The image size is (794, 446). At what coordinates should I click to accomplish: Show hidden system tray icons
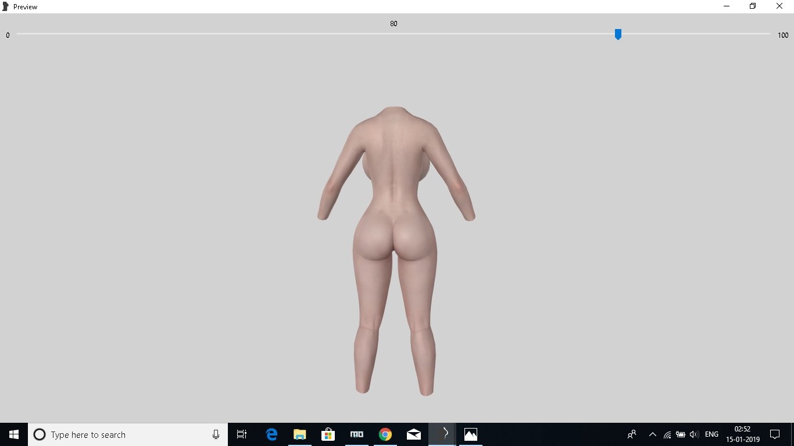[653, 434]
